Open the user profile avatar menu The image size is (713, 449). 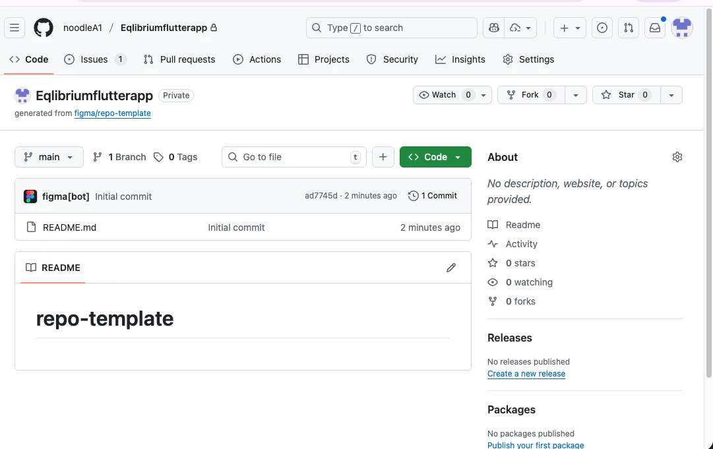681,28
